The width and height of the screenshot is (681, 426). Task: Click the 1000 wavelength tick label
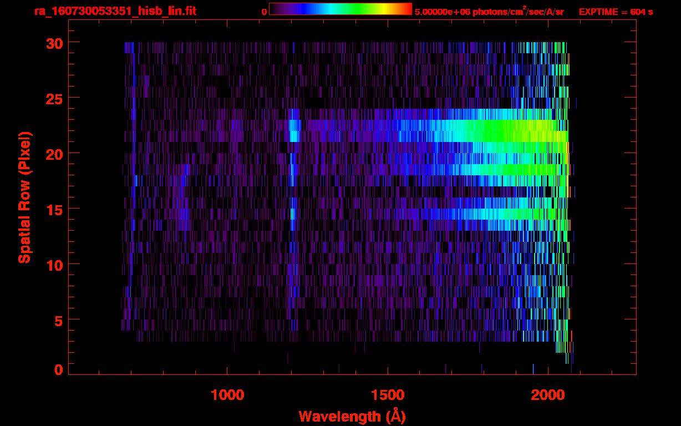[227, 395]
